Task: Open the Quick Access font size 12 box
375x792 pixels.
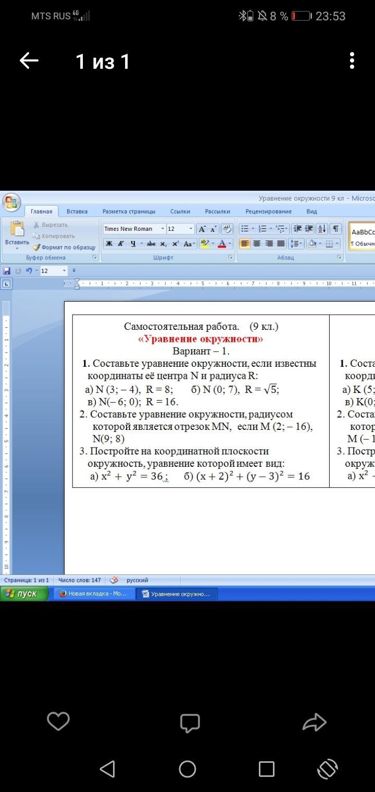Action: (x=54, y=271)
